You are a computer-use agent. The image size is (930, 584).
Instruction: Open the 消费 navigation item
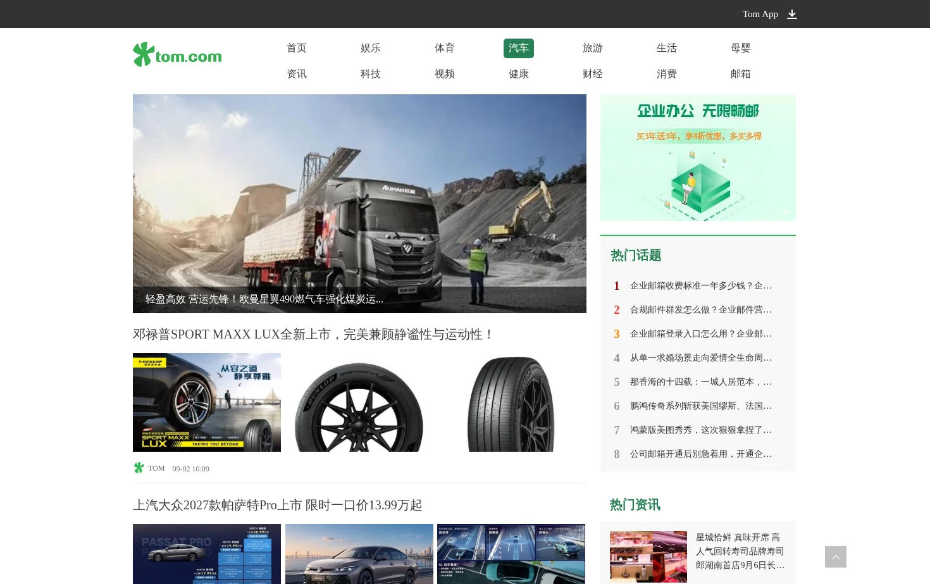[x=667, y=74]
